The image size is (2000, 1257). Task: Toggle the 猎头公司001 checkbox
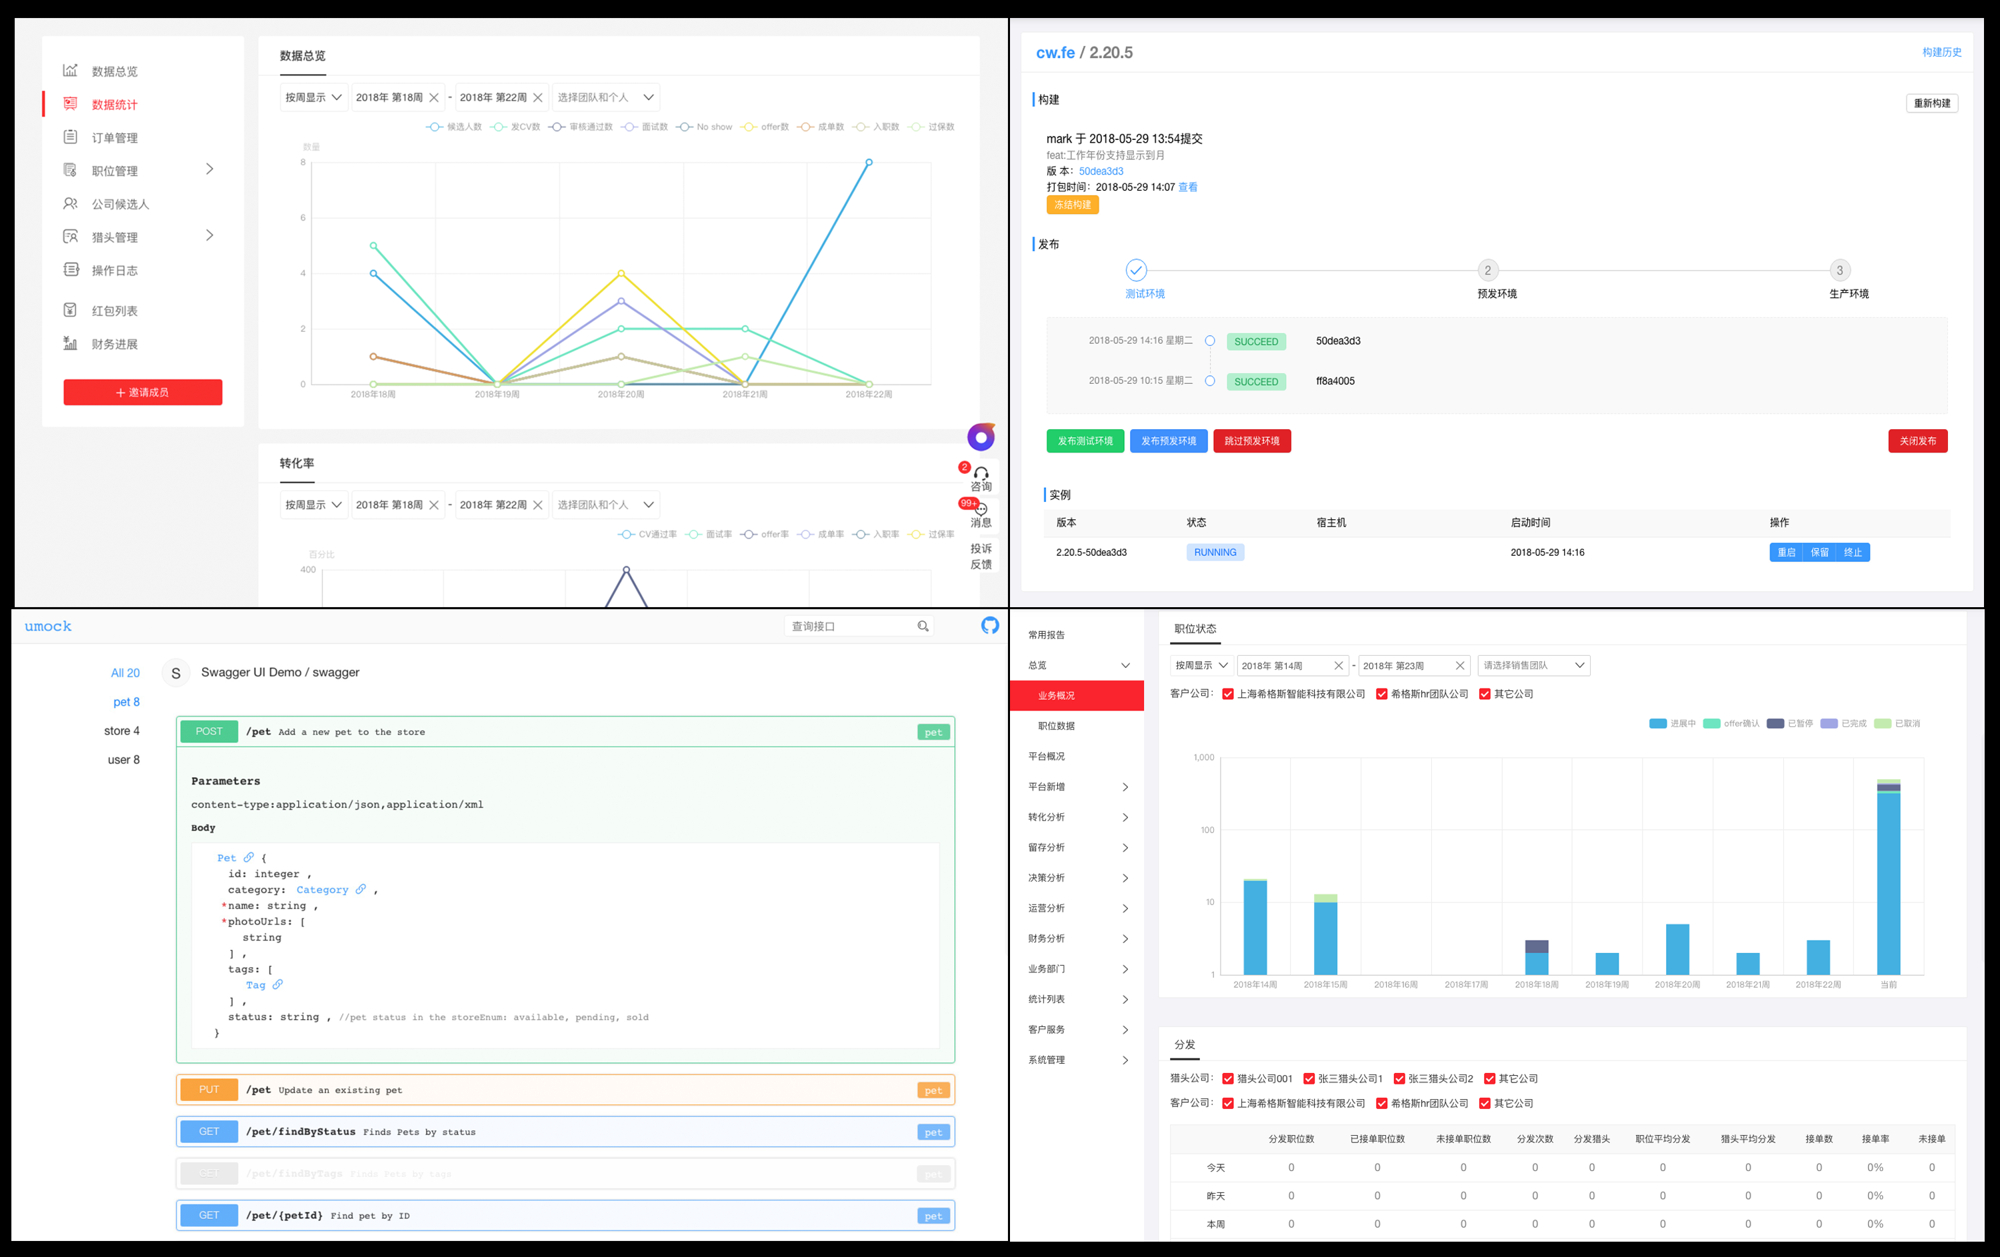pyautogui.click(x=1227, y=1078)
